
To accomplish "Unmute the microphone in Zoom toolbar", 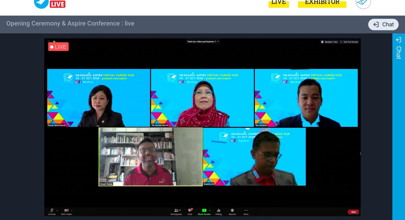I will (x=52, y=211).
